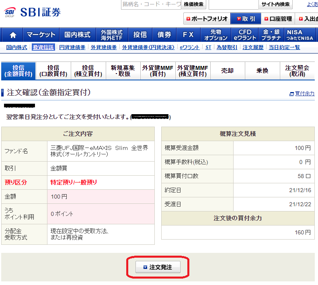This screenshot has height=285, width=318.
Task: Open the 国内株式 sub-menu link
Action: click(16, 47)
